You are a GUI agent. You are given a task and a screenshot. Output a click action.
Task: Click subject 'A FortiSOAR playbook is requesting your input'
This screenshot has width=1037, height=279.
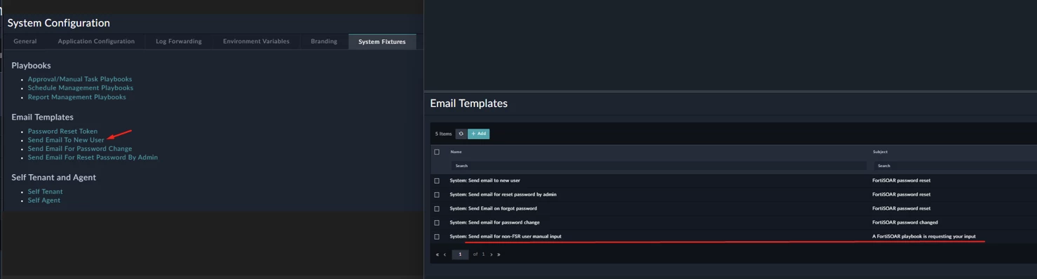coord(924,236)
